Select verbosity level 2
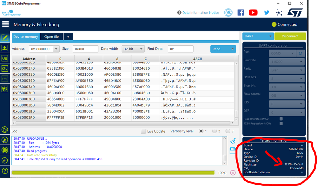Screen dimensions: 317x186 point(214,131)
